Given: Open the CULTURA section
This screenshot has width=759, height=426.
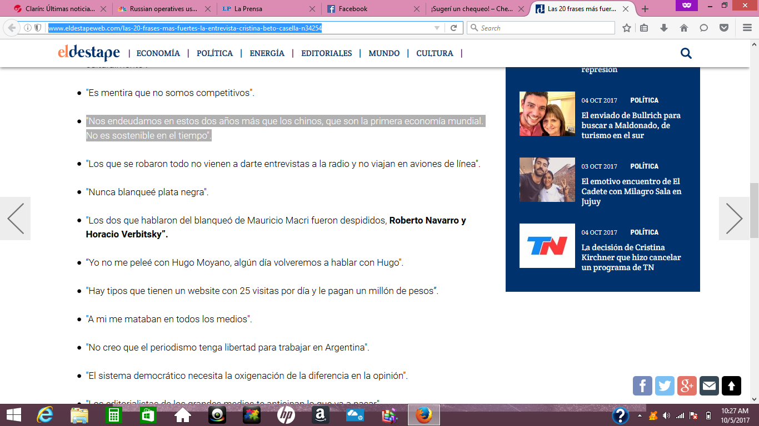Looking at the screenshot, I should (x=435, y=53).
